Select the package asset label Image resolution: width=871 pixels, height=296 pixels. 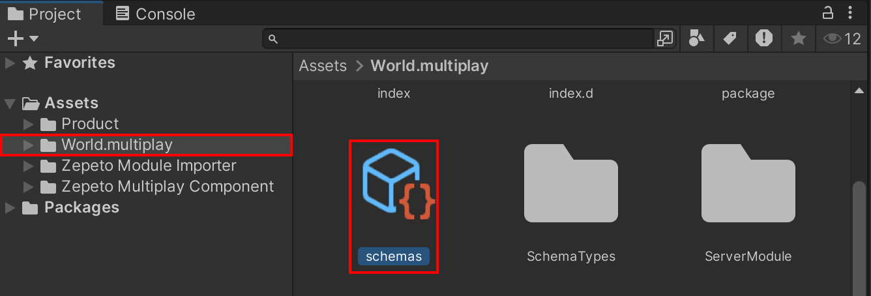point(748,93)
